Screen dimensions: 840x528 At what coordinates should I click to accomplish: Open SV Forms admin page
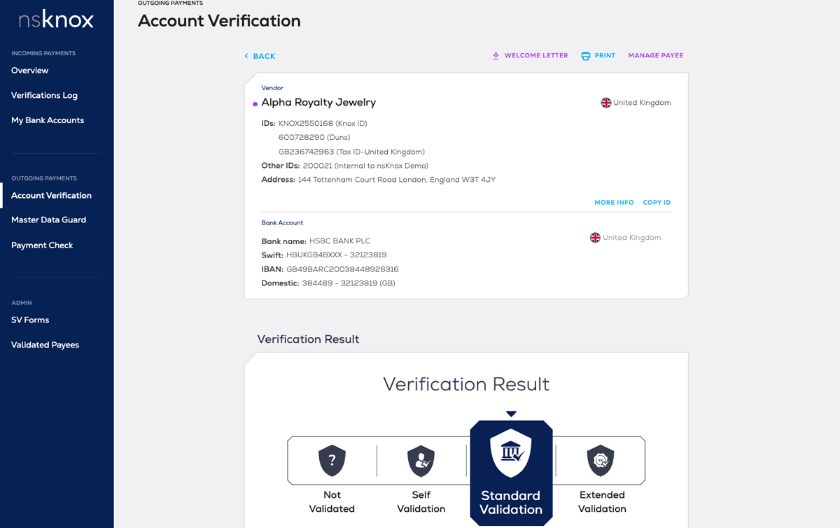(x=30, y=320)
